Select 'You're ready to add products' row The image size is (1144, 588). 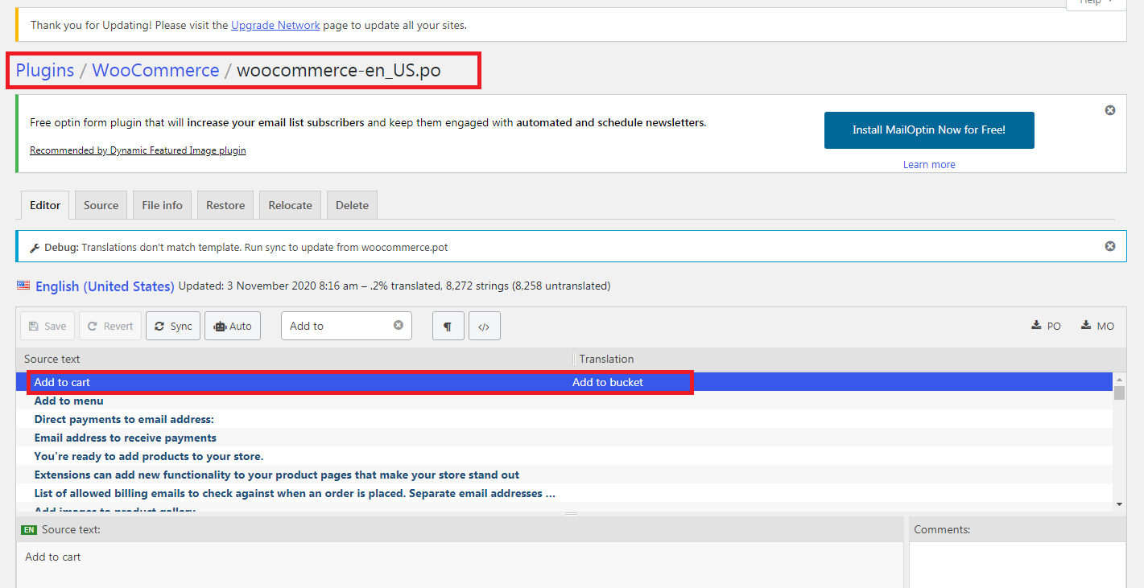[564, 456]
